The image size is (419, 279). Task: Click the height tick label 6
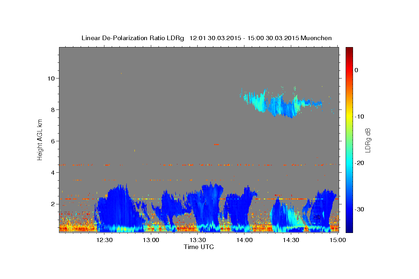[x=53, y=141]
